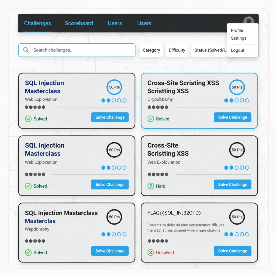Click the 50 Pts badge on Cross-Site Scripting XSS
This screenshot has width=276, height=276.
tap(237, 87)
